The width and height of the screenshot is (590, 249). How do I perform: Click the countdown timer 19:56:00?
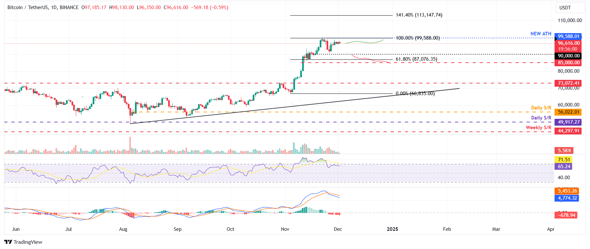tap(568, 49)
